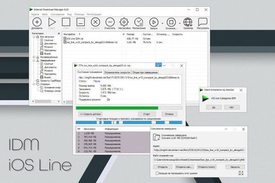
Task: Expand the Незавершённые tree node
Action: (33, 57)
